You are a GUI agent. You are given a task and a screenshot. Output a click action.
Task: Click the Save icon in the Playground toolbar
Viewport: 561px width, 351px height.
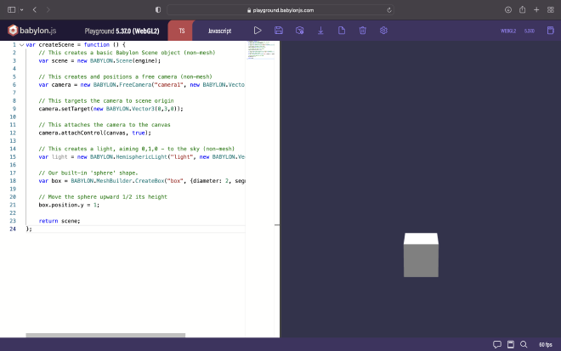(279, 31)
